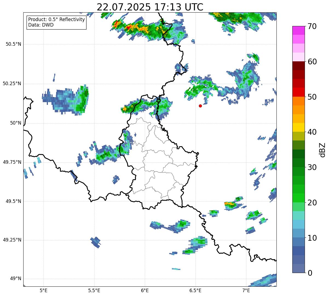Screen dimensions: 329x296
Task: Click the 6°E longitude label
Action: pos(145,290)
